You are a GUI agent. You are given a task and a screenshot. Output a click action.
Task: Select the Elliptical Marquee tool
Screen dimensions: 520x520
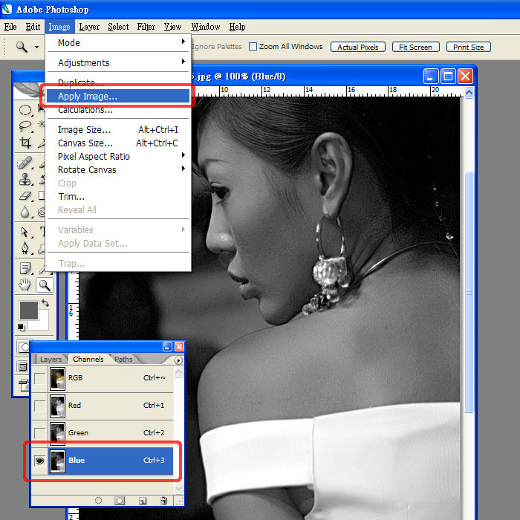pos(25,110)
